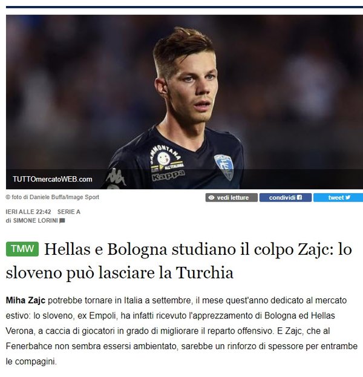
Task: Open author SIMONE LORINI link
Action: [35, 220]
